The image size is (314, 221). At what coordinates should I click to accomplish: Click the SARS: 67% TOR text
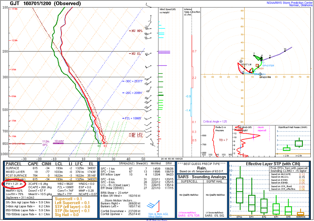click(189, 216)
